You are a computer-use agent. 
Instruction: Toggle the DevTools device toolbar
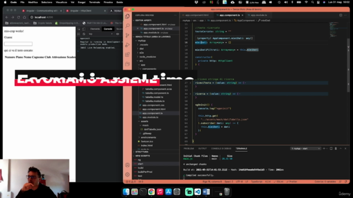pyautogui.click(x=84, y=29)
